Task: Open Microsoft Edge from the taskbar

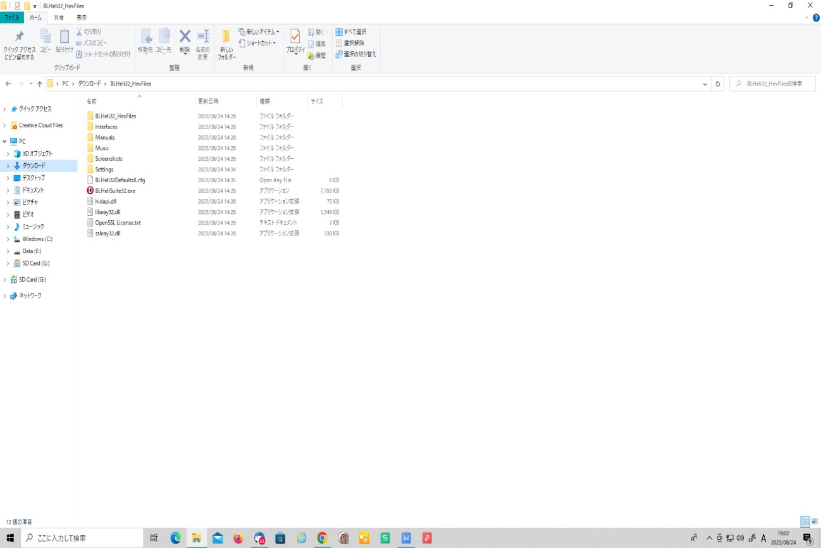Action: coord(175,538)
